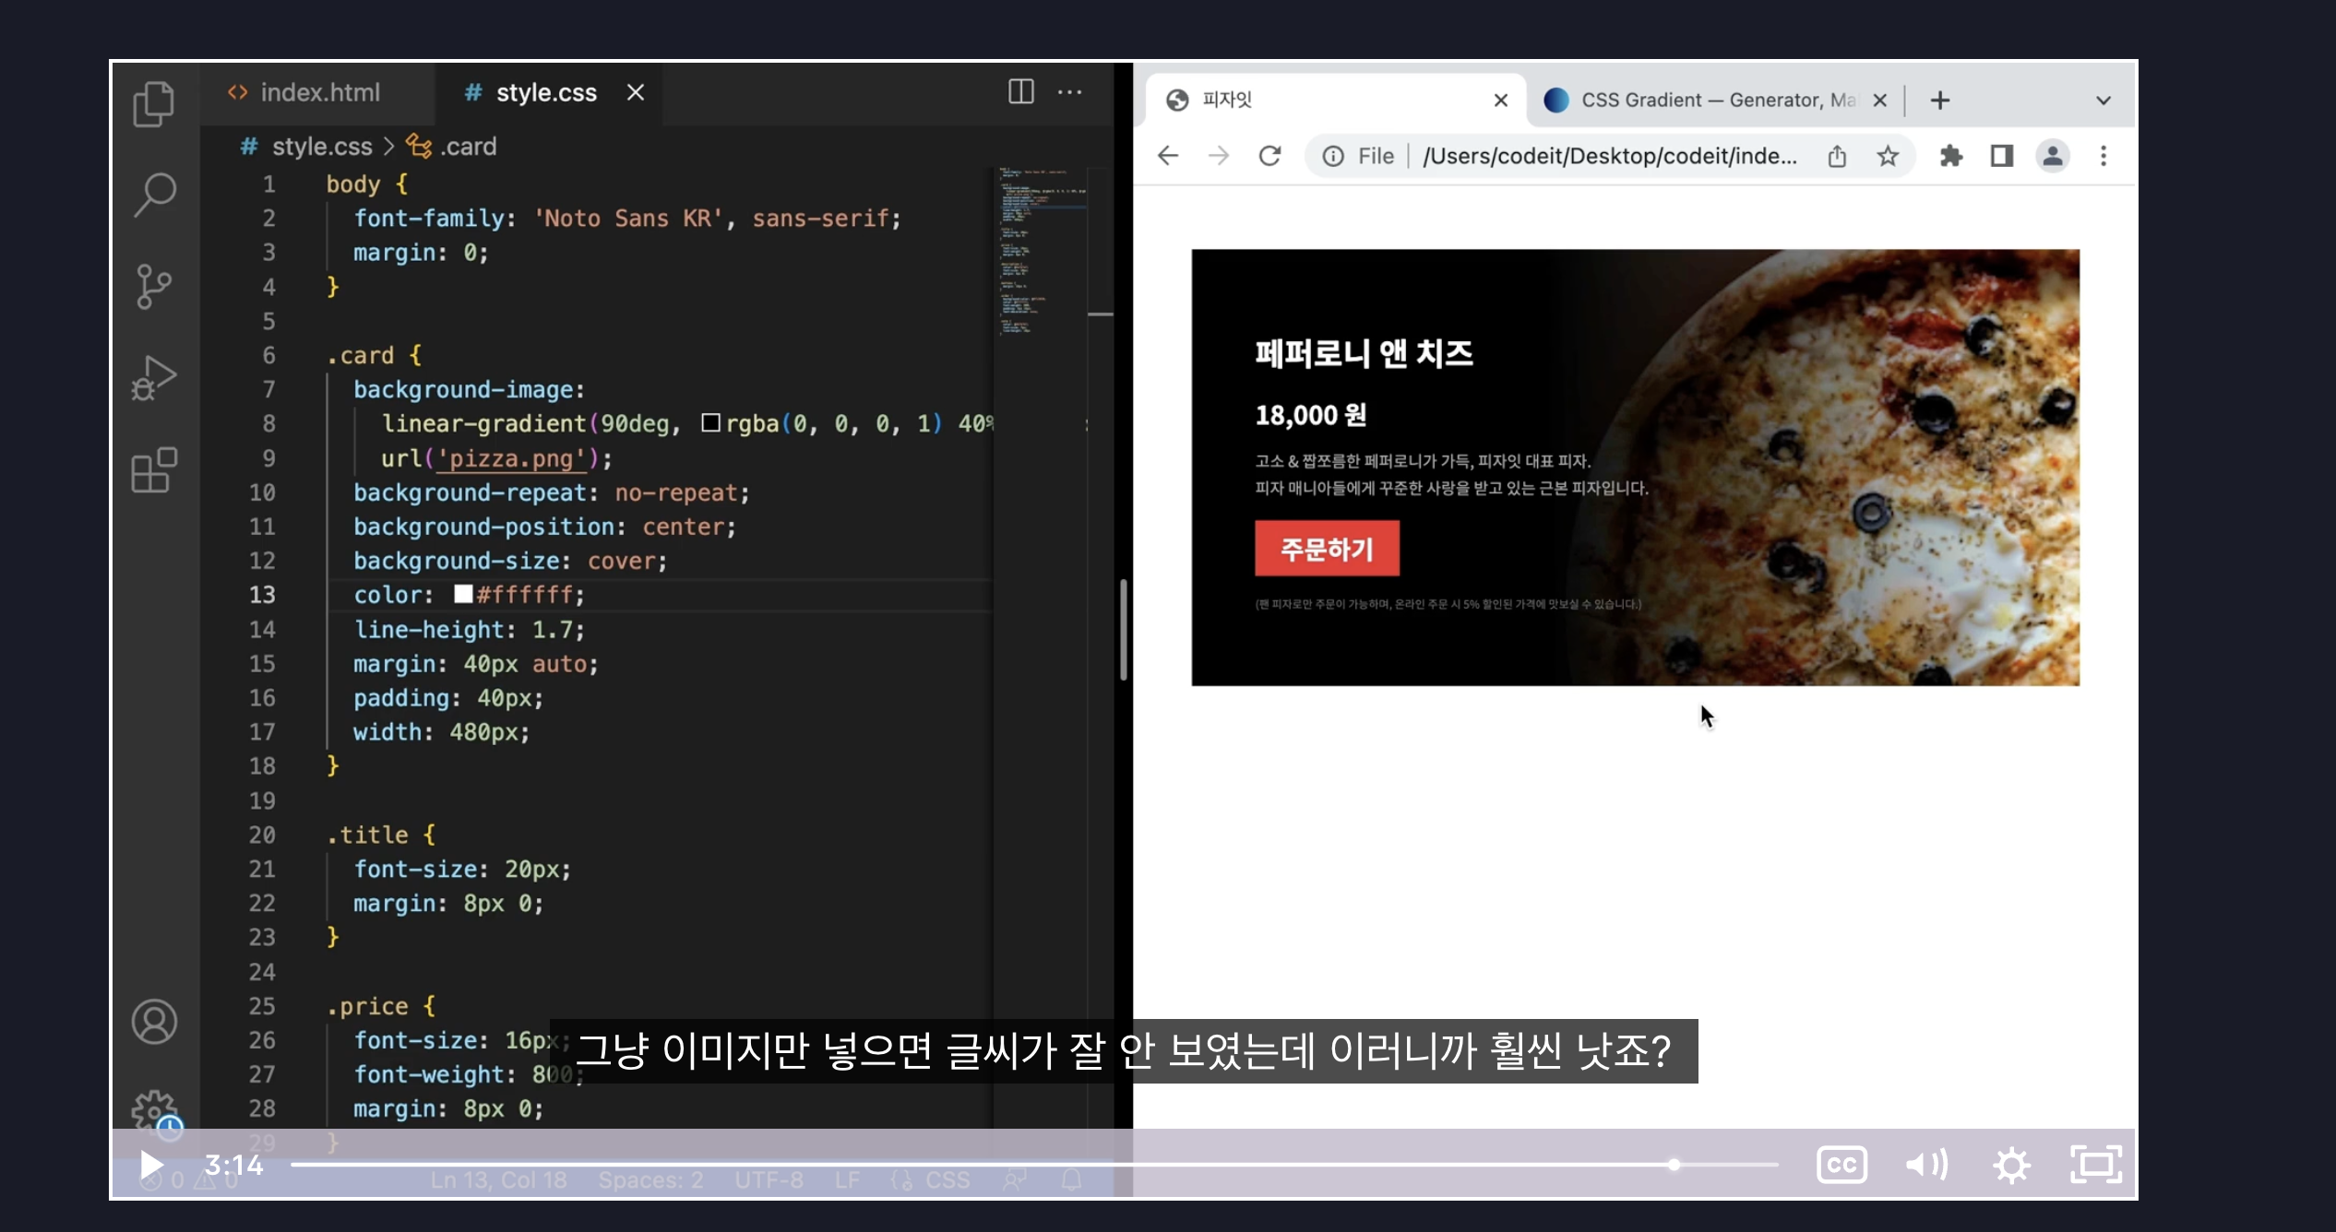Click the 18,000 원 price text

coord(1311,415)
